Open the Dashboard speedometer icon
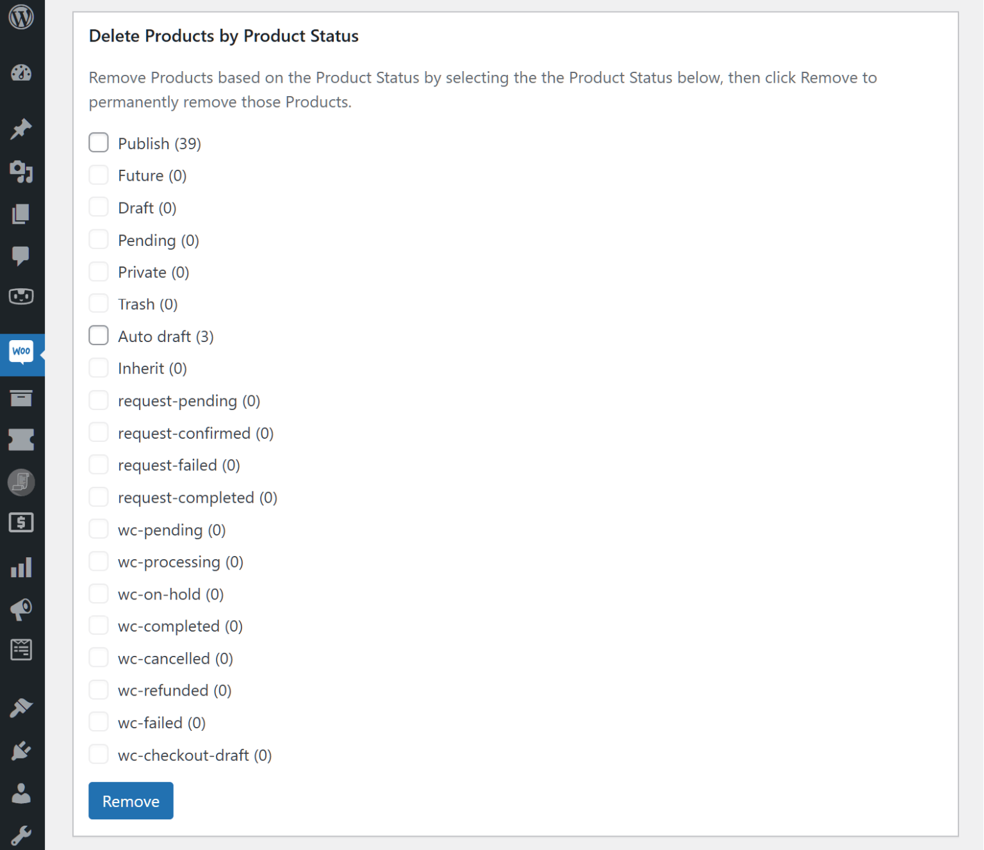 [x=21, y=72]
